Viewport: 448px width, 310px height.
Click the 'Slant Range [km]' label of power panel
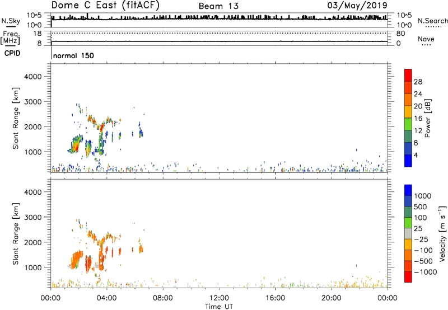point(16,118)
